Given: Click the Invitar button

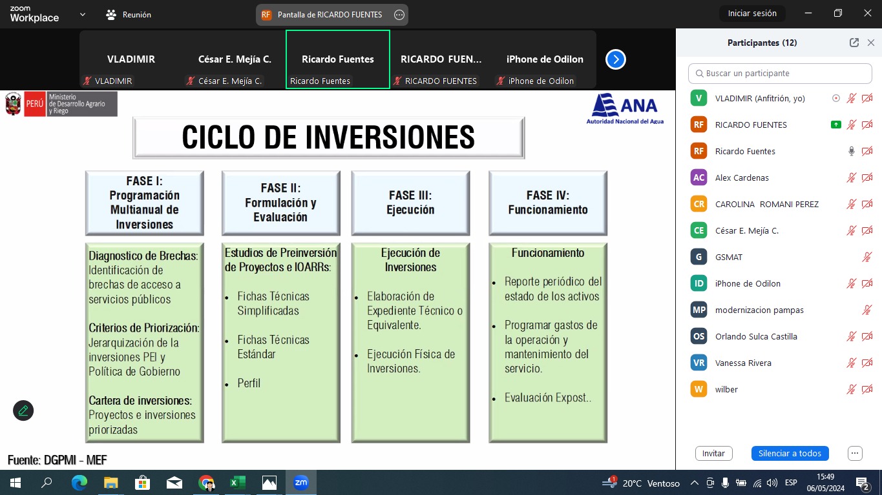Looking at the screenshot, I should point(713,453).
